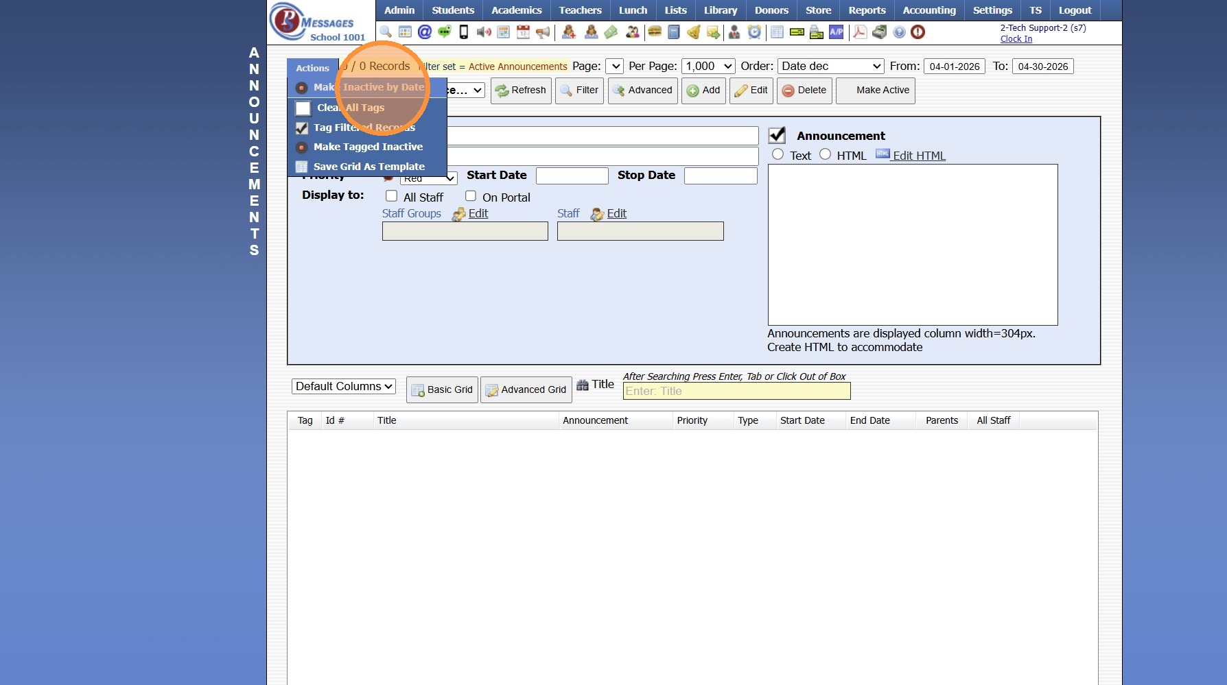
Task: Switch to the Basic Grid view
Action: pyautogui.click(x=442, y=389)
